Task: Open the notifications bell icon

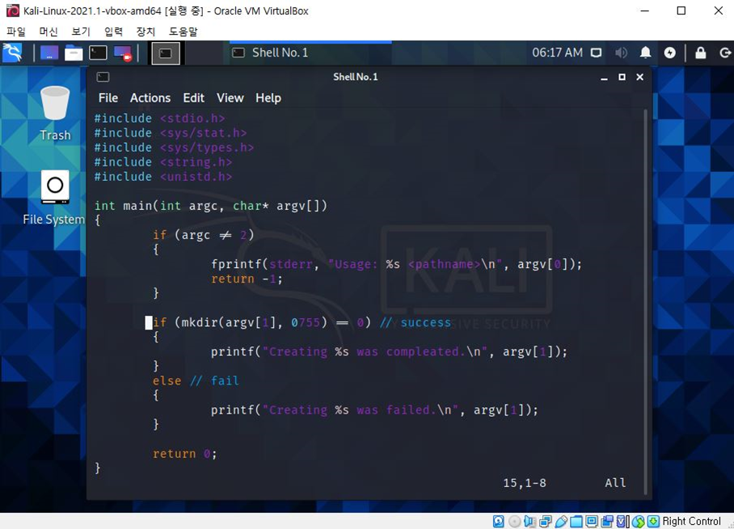Action: [x=646, y=52]
